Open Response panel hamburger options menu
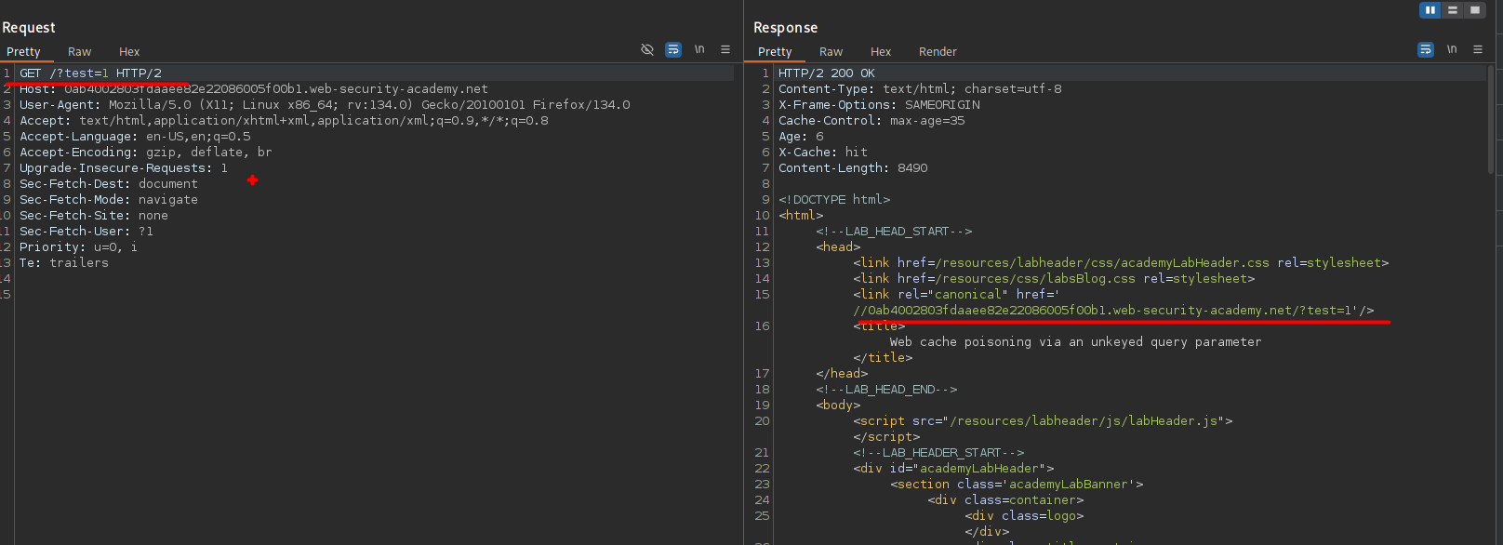The height and width of the screenshot is (545, 1503). 1478,49
